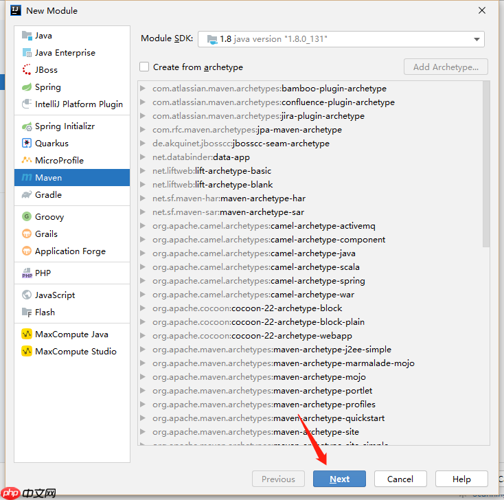Click Add Archetype button

pos(446,67)
